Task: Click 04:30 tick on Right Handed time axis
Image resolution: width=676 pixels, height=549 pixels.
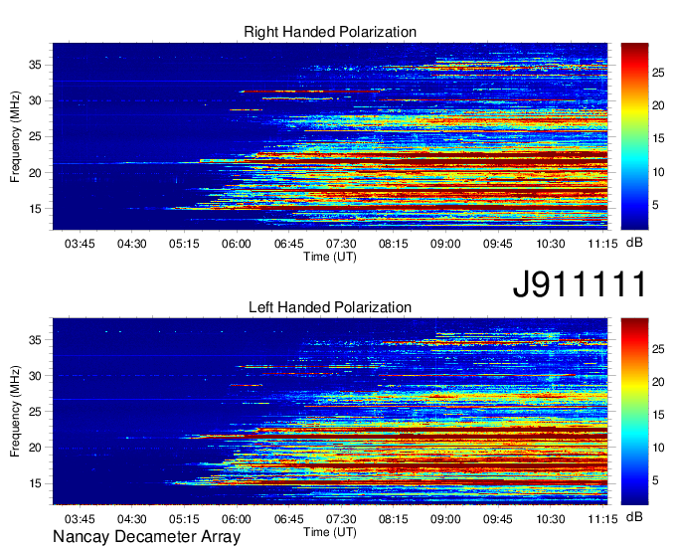Action: [132, 244]
